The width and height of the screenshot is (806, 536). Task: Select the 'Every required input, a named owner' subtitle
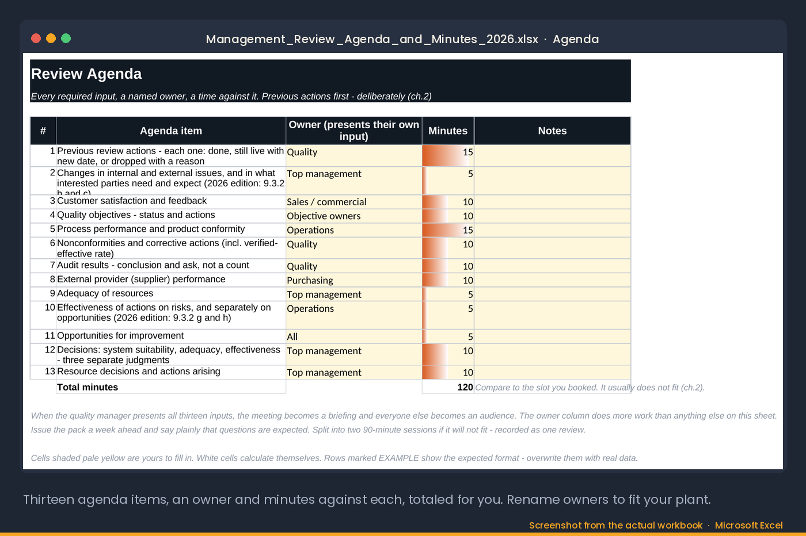(x=231, y=96)
